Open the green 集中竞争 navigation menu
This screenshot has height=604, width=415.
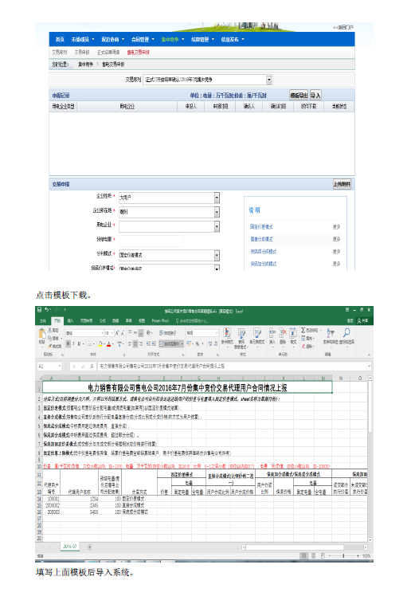[x=173, y=39]
